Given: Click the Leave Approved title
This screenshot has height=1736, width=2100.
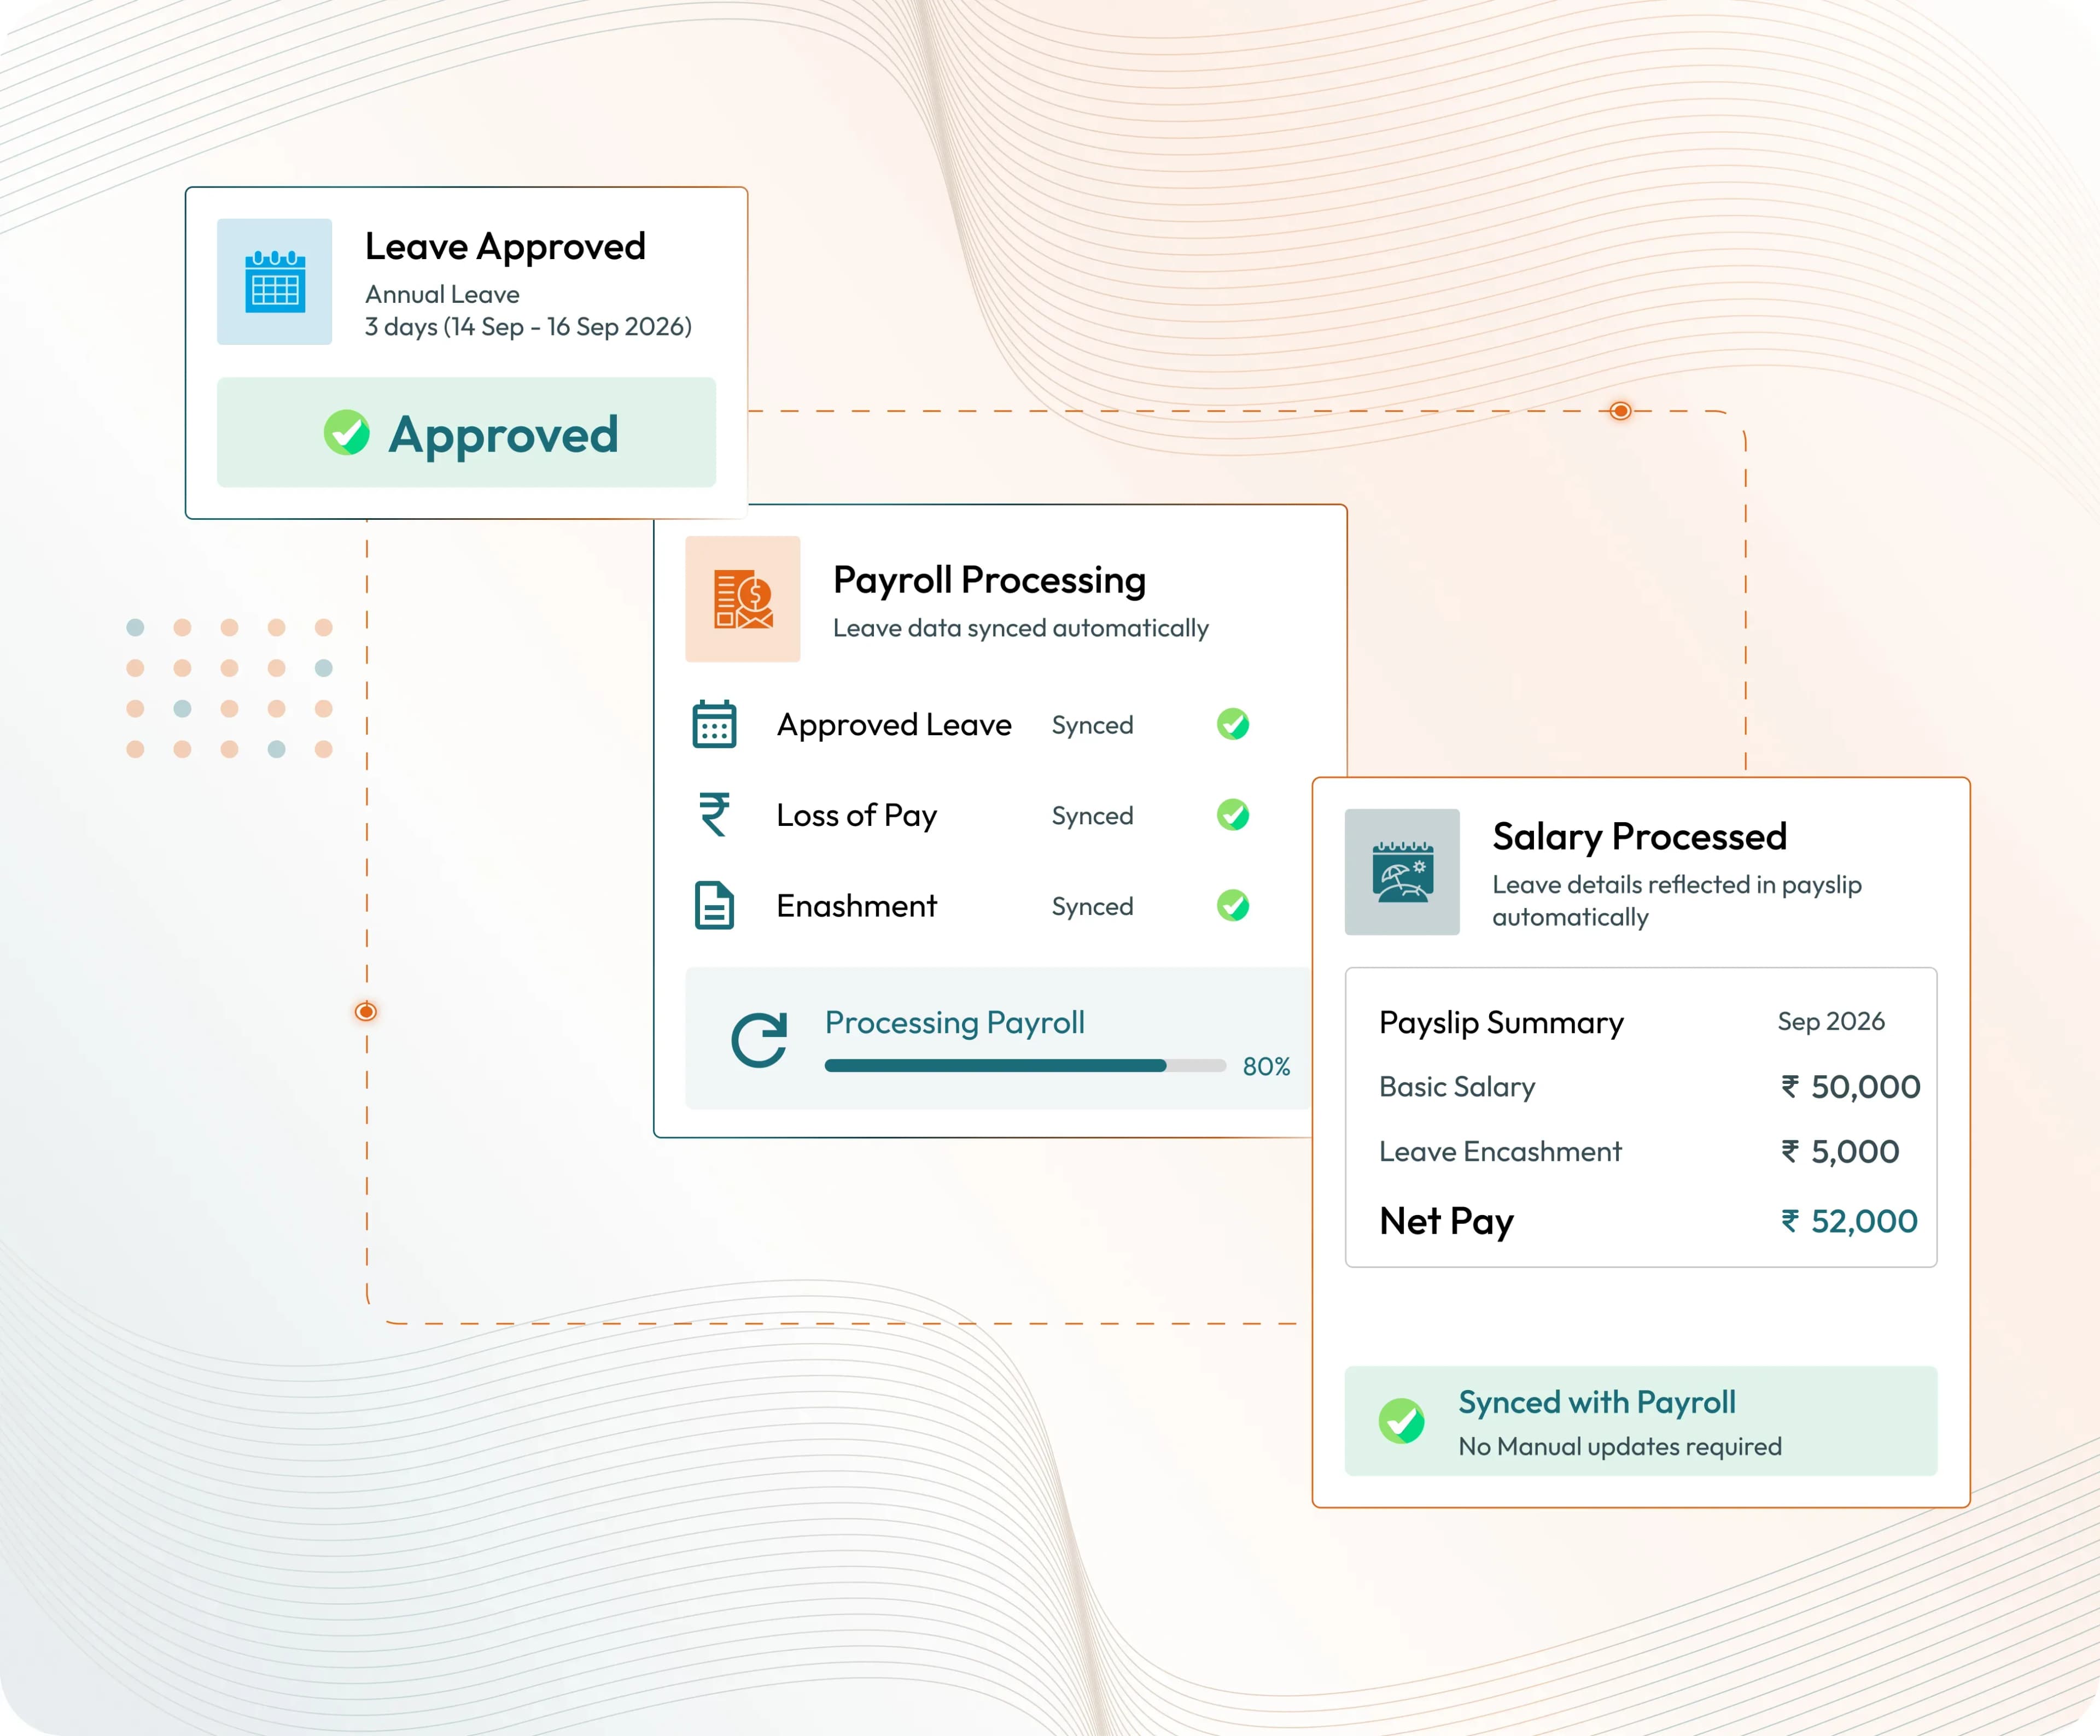Looking at the screenshot, I should tap(505, 247).
